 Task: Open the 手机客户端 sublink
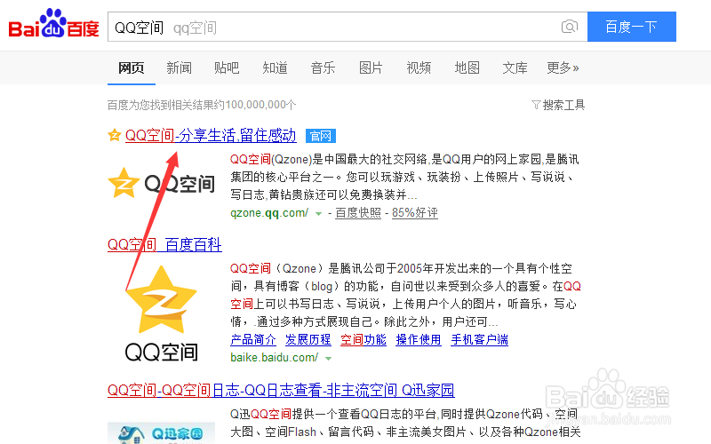tap(479, 340)
